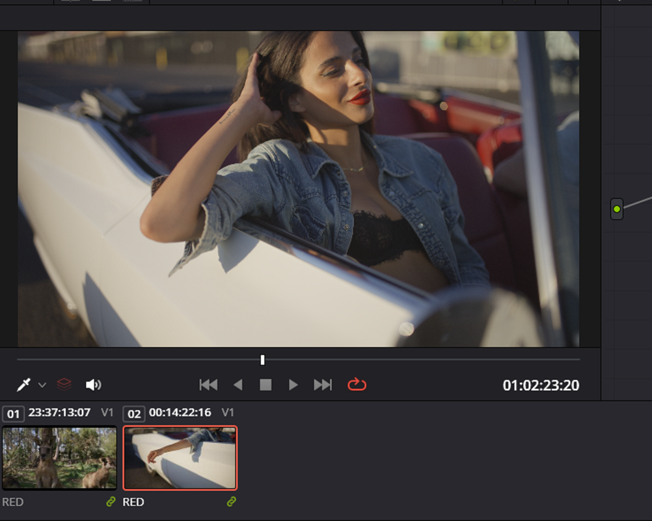Select the qualifier eyedropper tool
Screen dimensions: 652x521
[23, 384]
